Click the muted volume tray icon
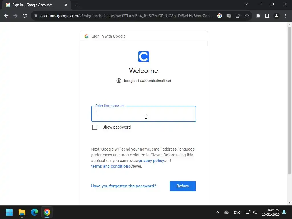 tap(255, 212)
